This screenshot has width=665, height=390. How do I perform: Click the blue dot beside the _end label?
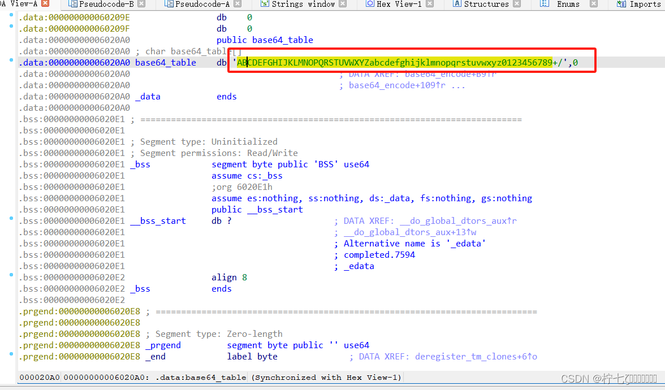click(x=11, y=354)
